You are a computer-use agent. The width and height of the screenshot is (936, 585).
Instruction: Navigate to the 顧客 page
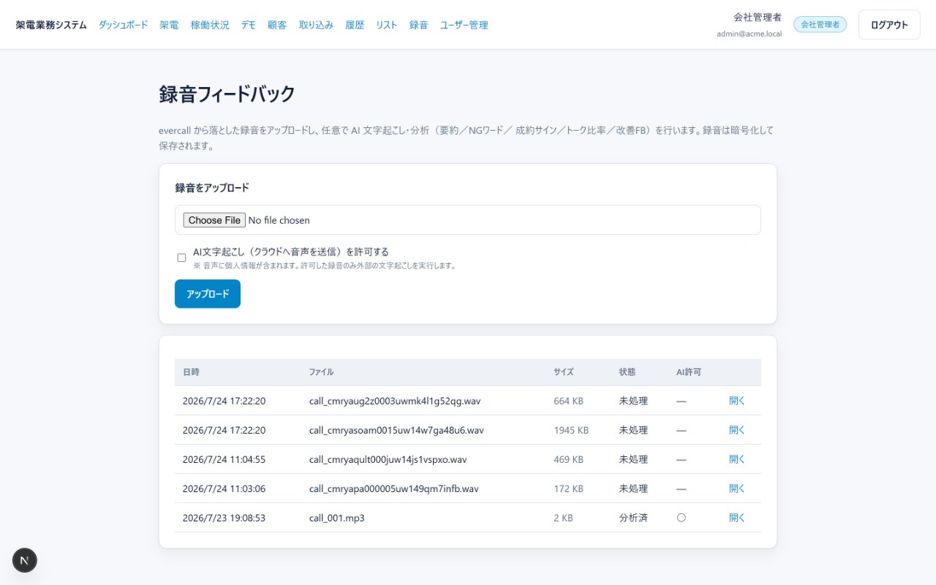[x=277, y=25]
